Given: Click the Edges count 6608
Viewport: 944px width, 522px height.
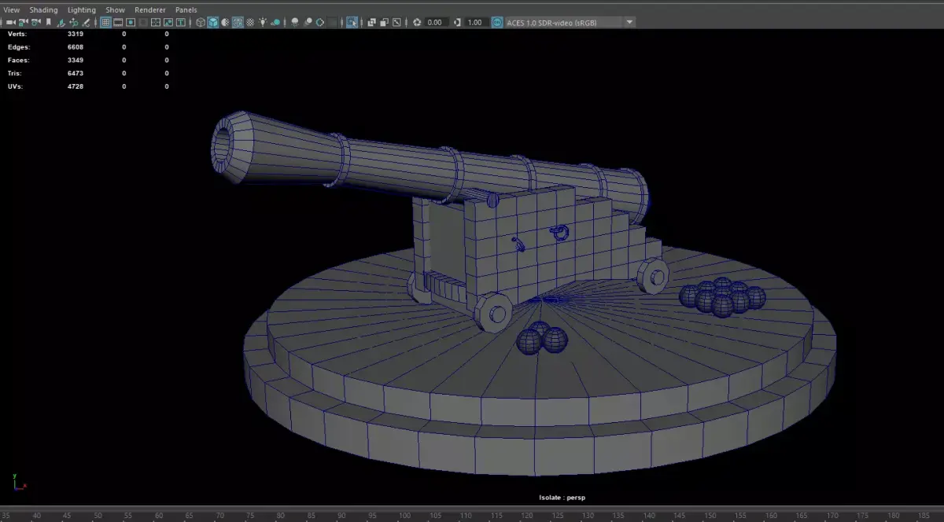Looking at the screenshot, I should (76, 47).
